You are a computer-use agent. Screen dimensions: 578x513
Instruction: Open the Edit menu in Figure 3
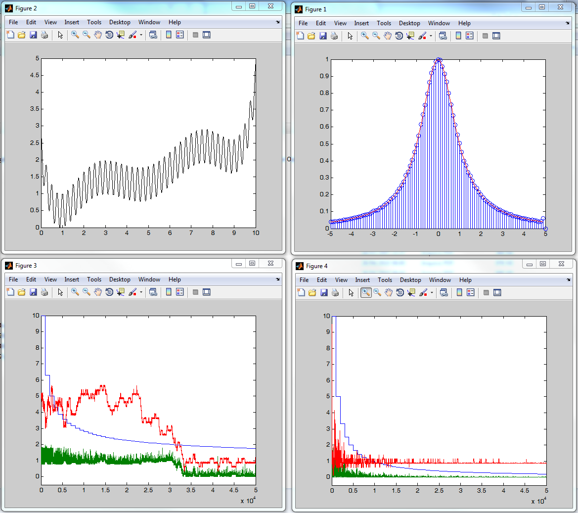tap(31, 280)
